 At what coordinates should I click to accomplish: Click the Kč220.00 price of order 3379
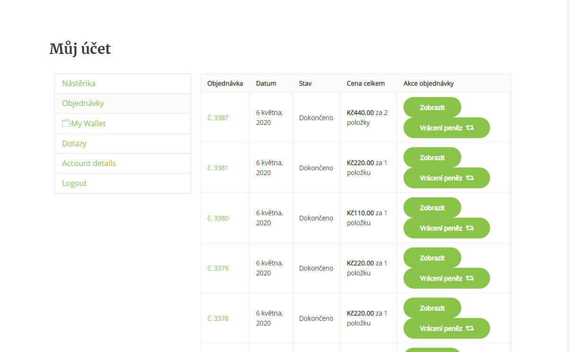click(360, 263)
